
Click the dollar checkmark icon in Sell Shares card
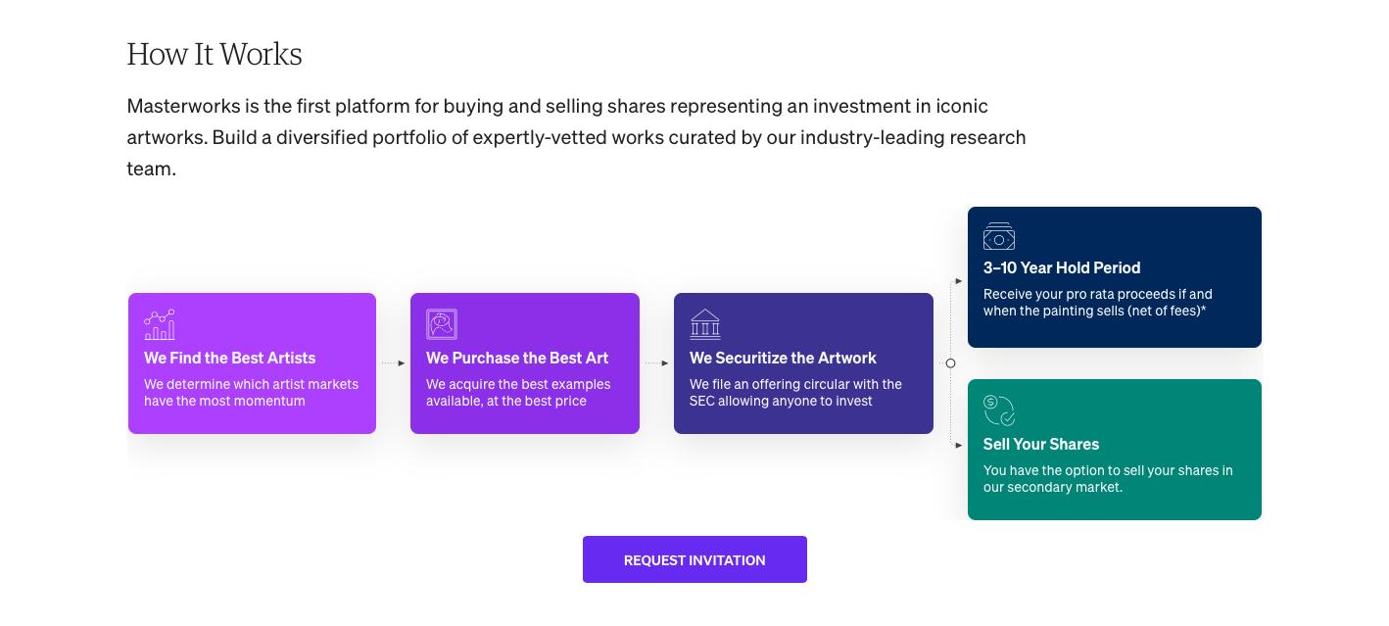999,410
